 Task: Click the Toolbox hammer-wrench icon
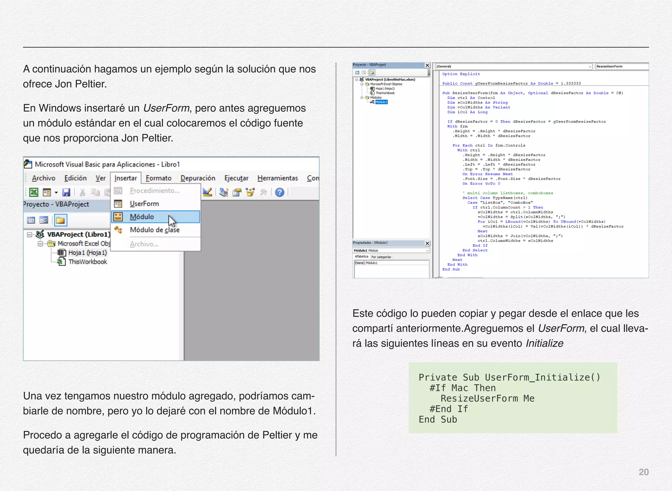[x=263, y=192]
